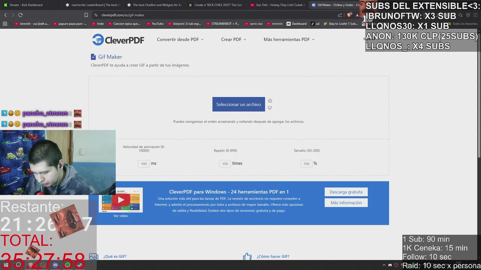Click the Tamaño percent input field

pyautogui.click(x=306, y=163)
